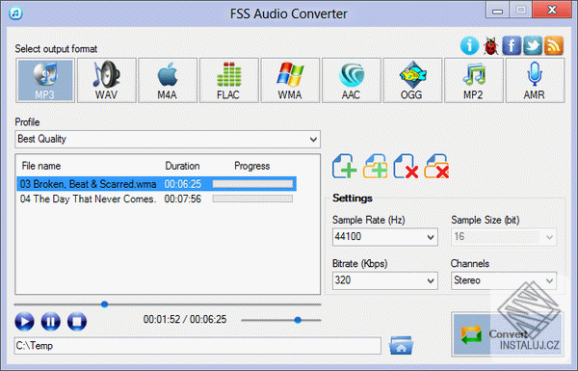The width and height of the screenshot is (578, 371).
Task: Remove all files icon
Action: pyautogui.click(x=436, y=167)
